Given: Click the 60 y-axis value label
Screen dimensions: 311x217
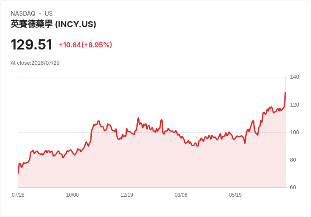Looking at the screenshot, I should point(293,187).
